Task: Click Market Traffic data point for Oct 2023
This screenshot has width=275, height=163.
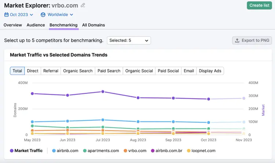Action: [209, 99]
